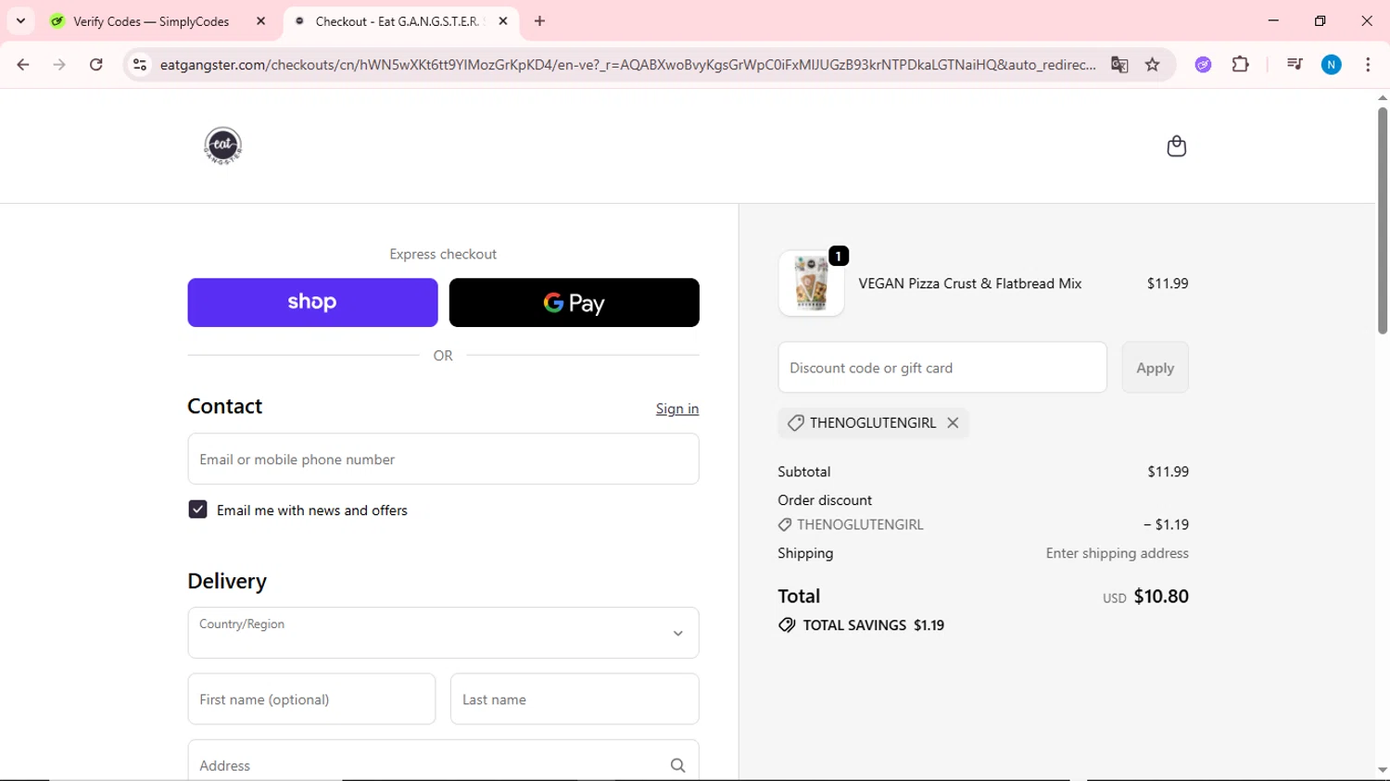The height and width of the screenshot is (781, 1390).
Task: Click the Address input field
Action: pos(443,762)
